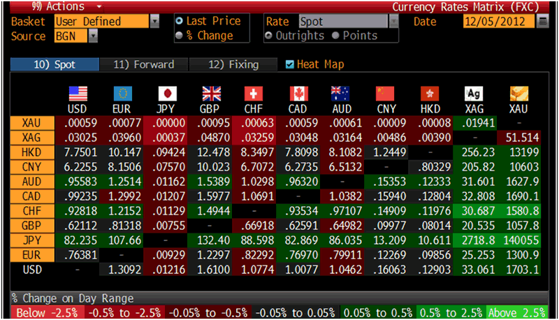
Task: Toggle the Heat Map checkbox
Action: point(290,65)
